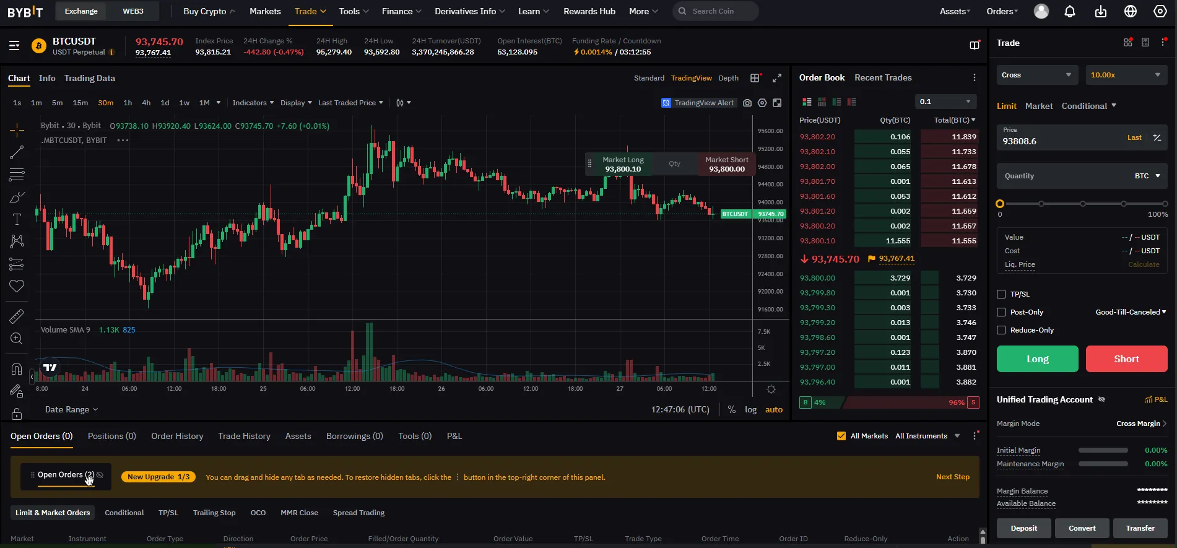Open the Good-Till-Canceled dropdown
This screenshot has width=1177, height=548.
[x=1131, y=312]
